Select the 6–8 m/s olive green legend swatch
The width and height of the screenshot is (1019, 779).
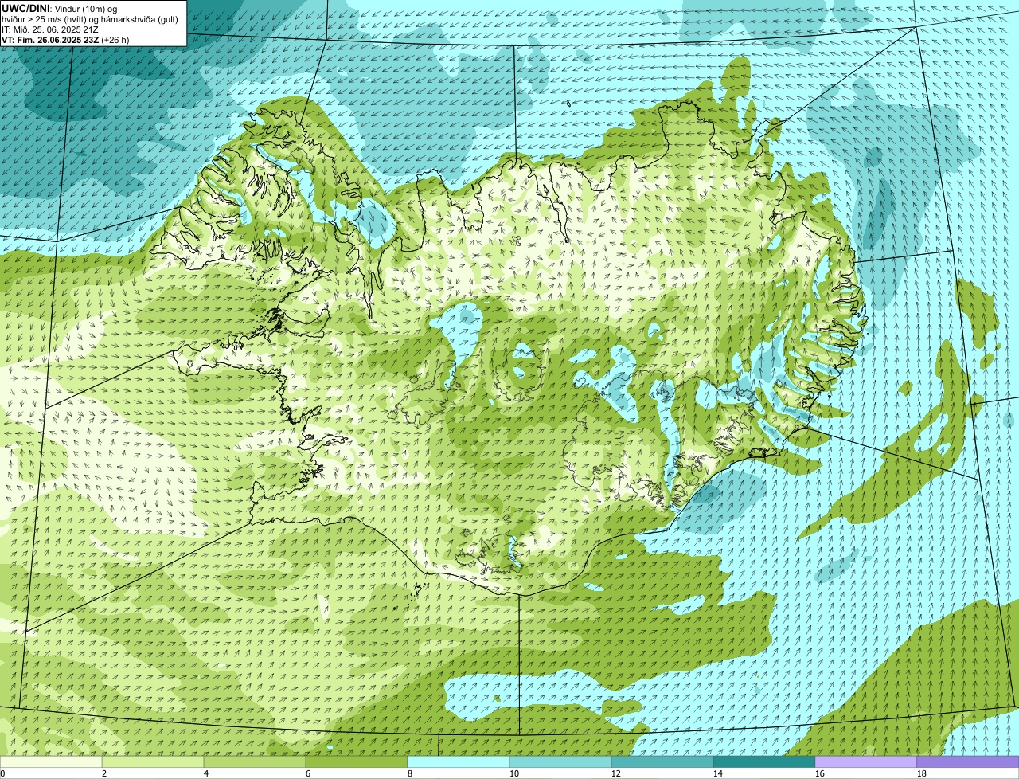(357, 761)
